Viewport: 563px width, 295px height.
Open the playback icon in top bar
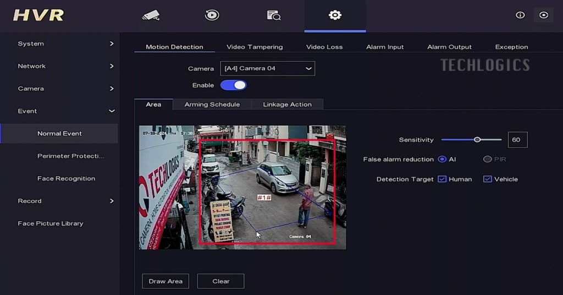pyautogui.click(x=212, y=15)
